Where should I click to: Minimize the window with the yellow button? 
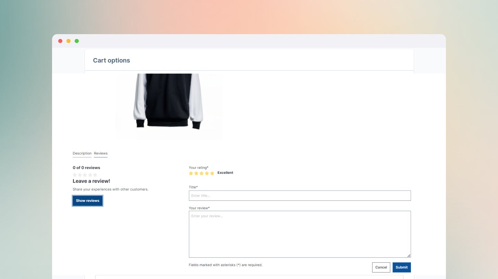(69, 41)
